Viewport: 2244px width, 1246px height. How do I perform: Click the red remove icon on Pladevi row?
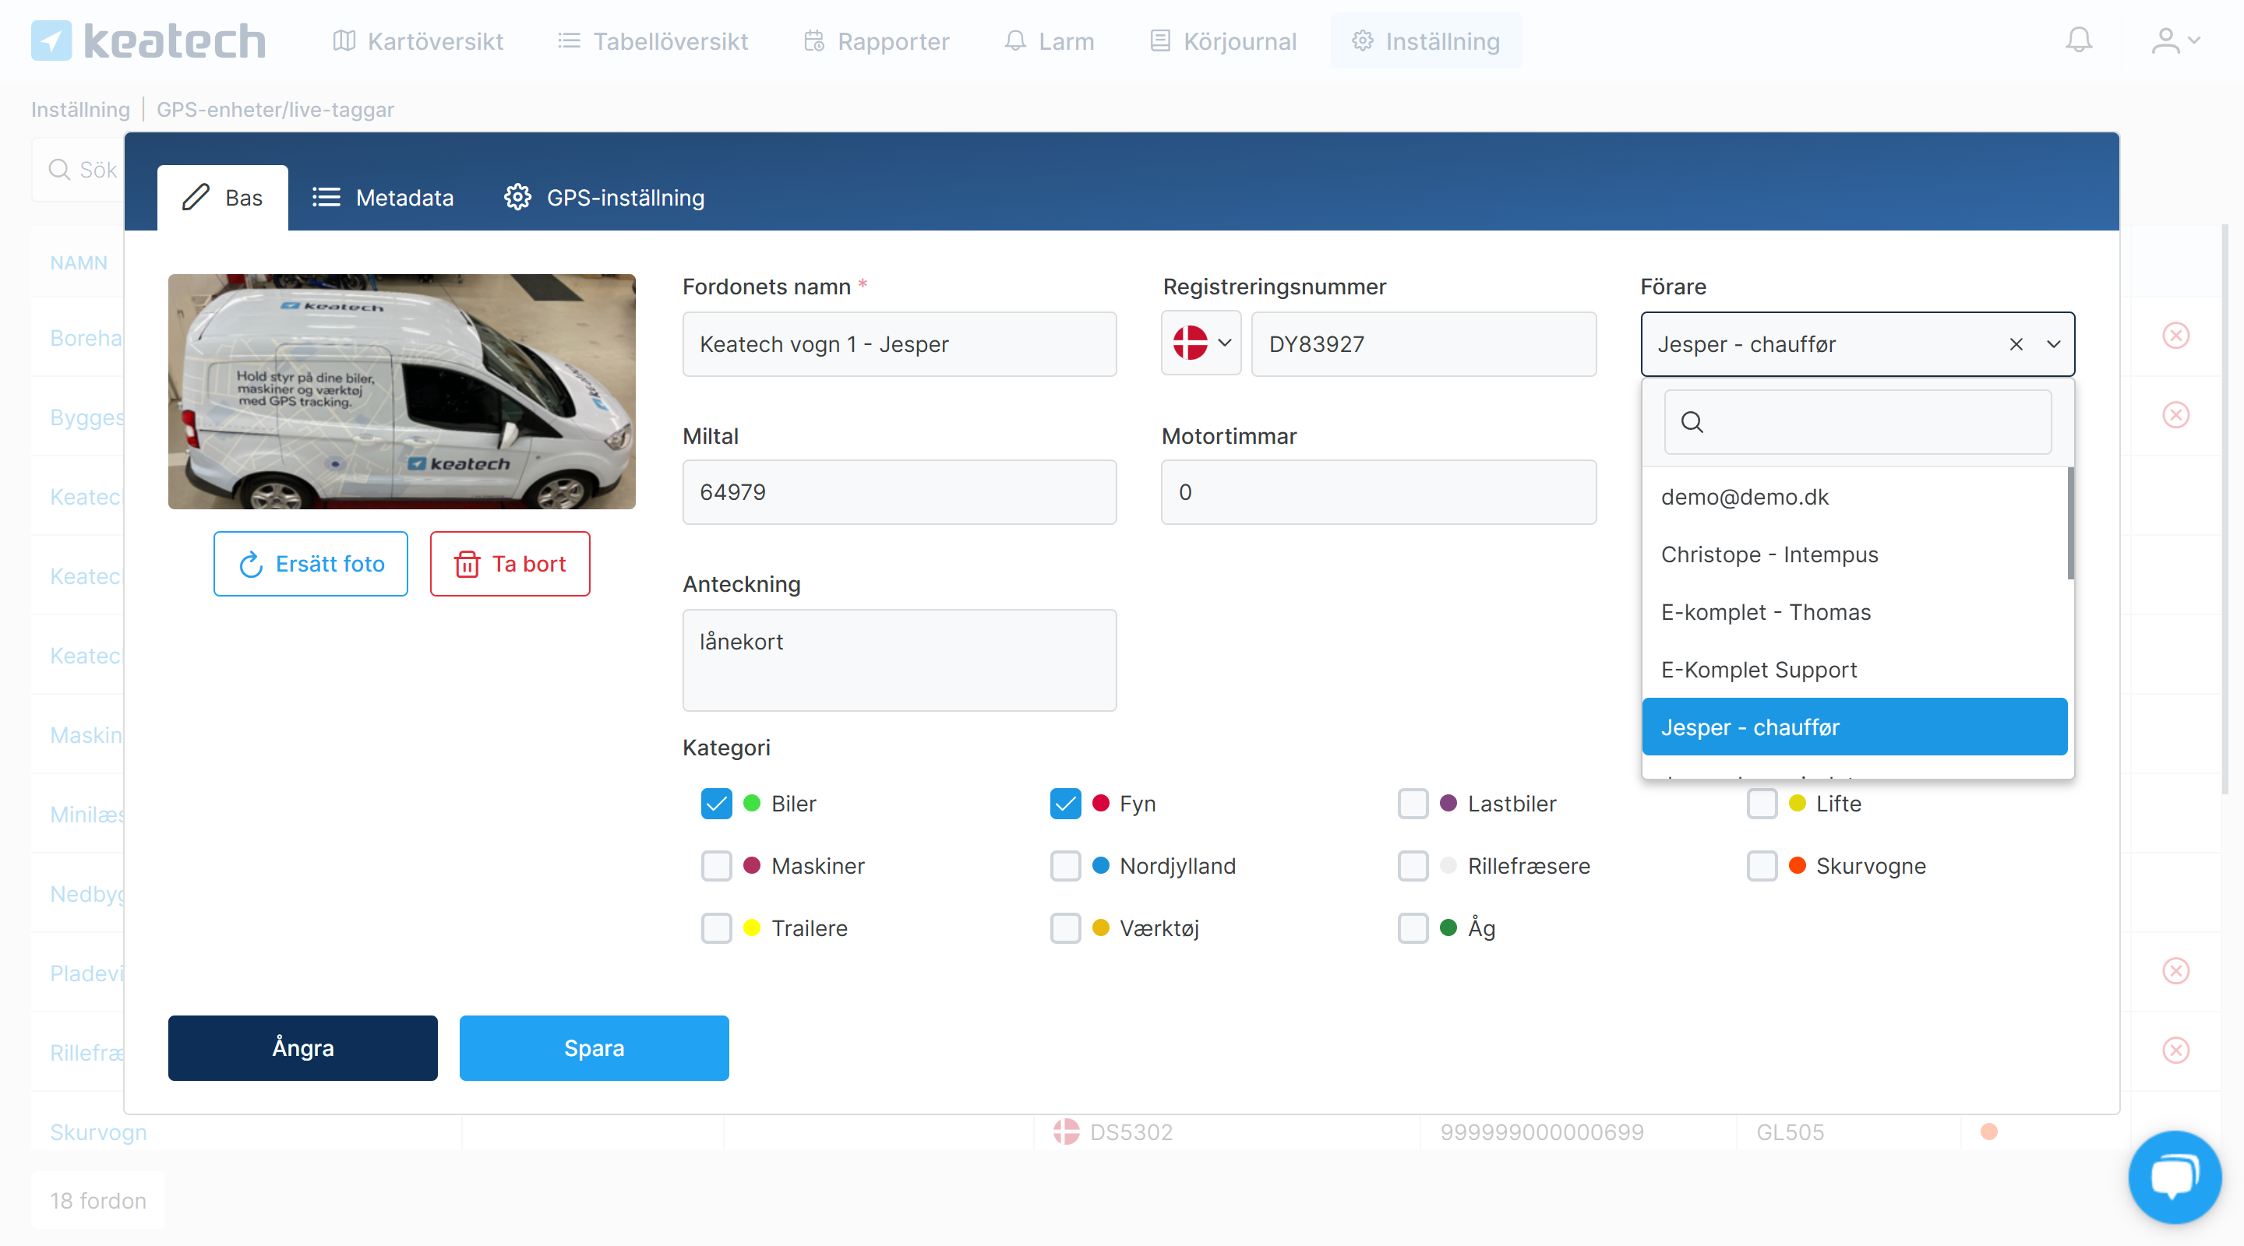coord(2175,971)
